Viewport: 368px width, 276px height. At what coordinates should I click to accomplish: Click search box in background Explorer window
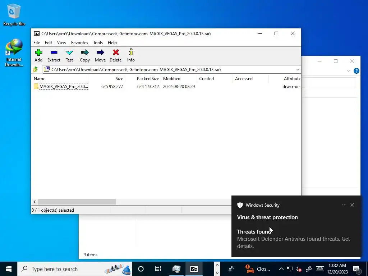(328, 83)
